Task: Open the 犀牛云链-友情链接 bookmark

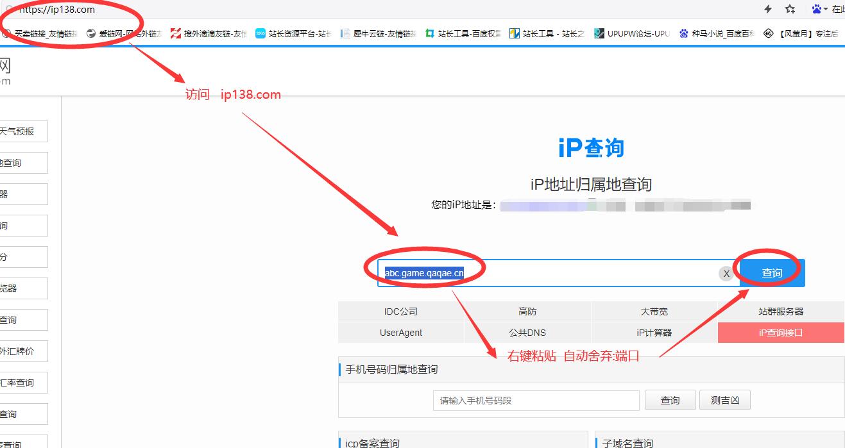Action: pyautogui.click(x=379, y=34)
